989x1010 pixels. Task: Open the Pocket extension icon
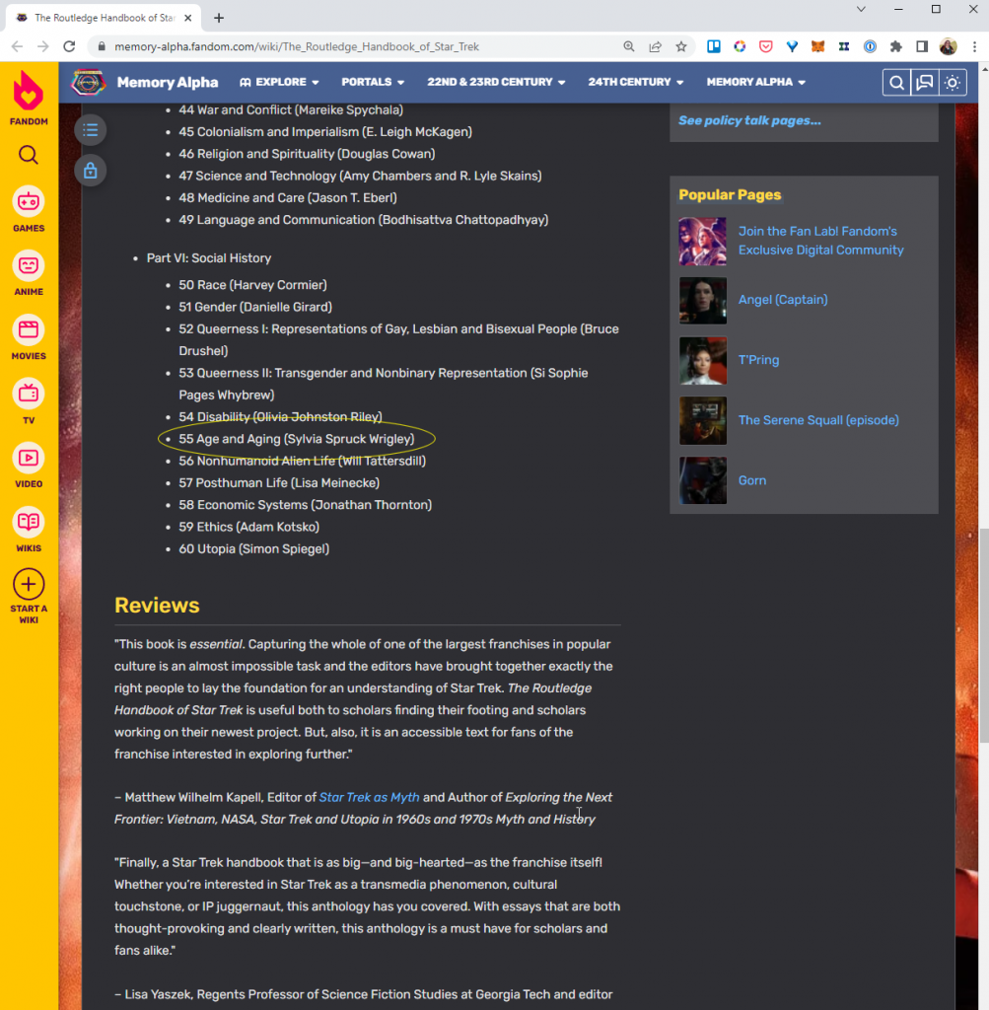(765, 46)
